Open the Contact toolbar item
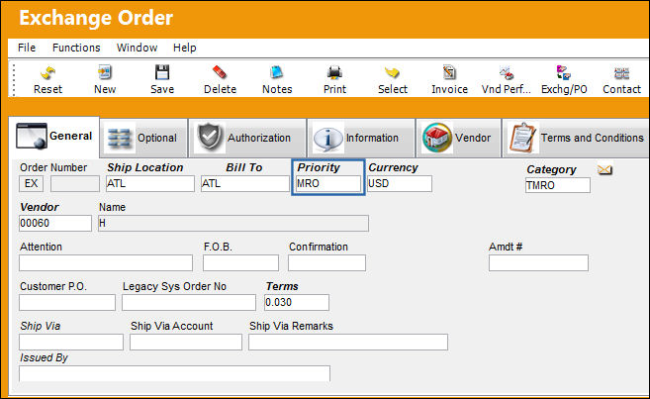Screen dimensions: 650x399 (x=621, y=79)
